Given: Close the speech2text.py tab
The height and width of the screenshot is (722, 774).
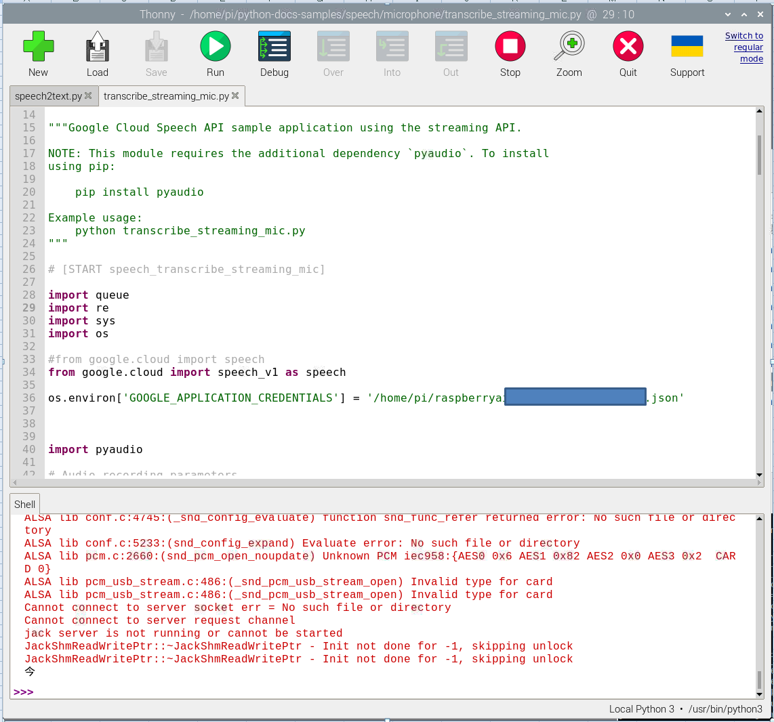Looking at the screenshot, I should tap(88, 96).
